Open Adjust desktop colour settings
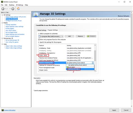This screenshot has width=133, height=113. tap(14, 27)
